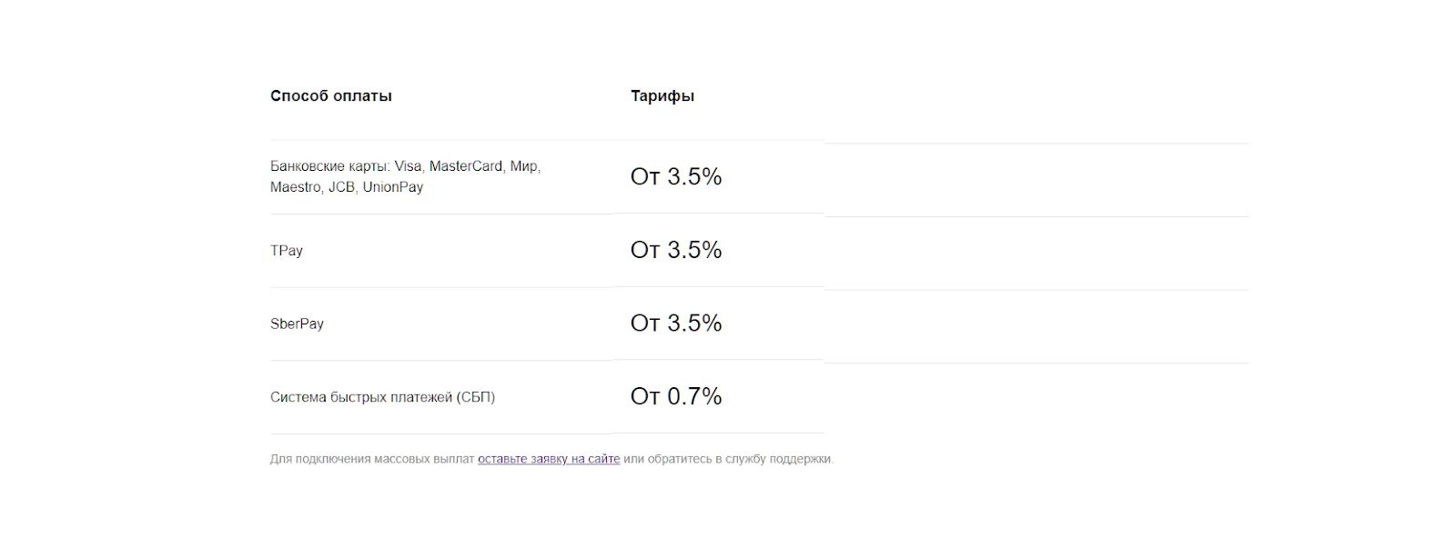Click the word 'MasterCard' in bank cards row
Viewport: 1456px width, 538px height.
point(466,166)
